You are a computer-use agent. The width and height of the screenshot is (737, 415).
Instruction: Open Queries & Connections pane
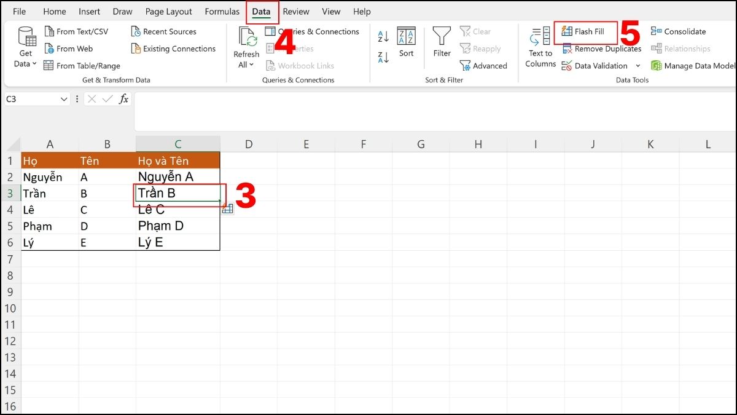pos(312,31)
